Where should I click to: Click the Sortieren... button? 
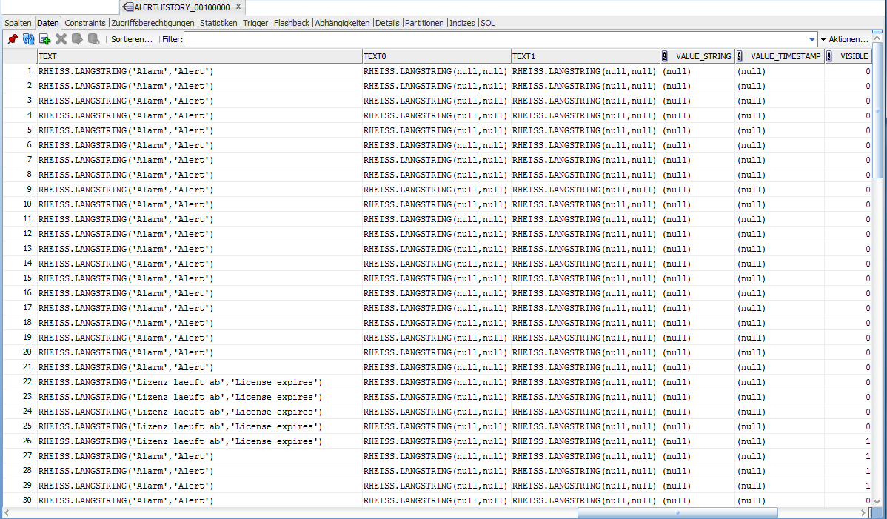click(x=132, y=39)
